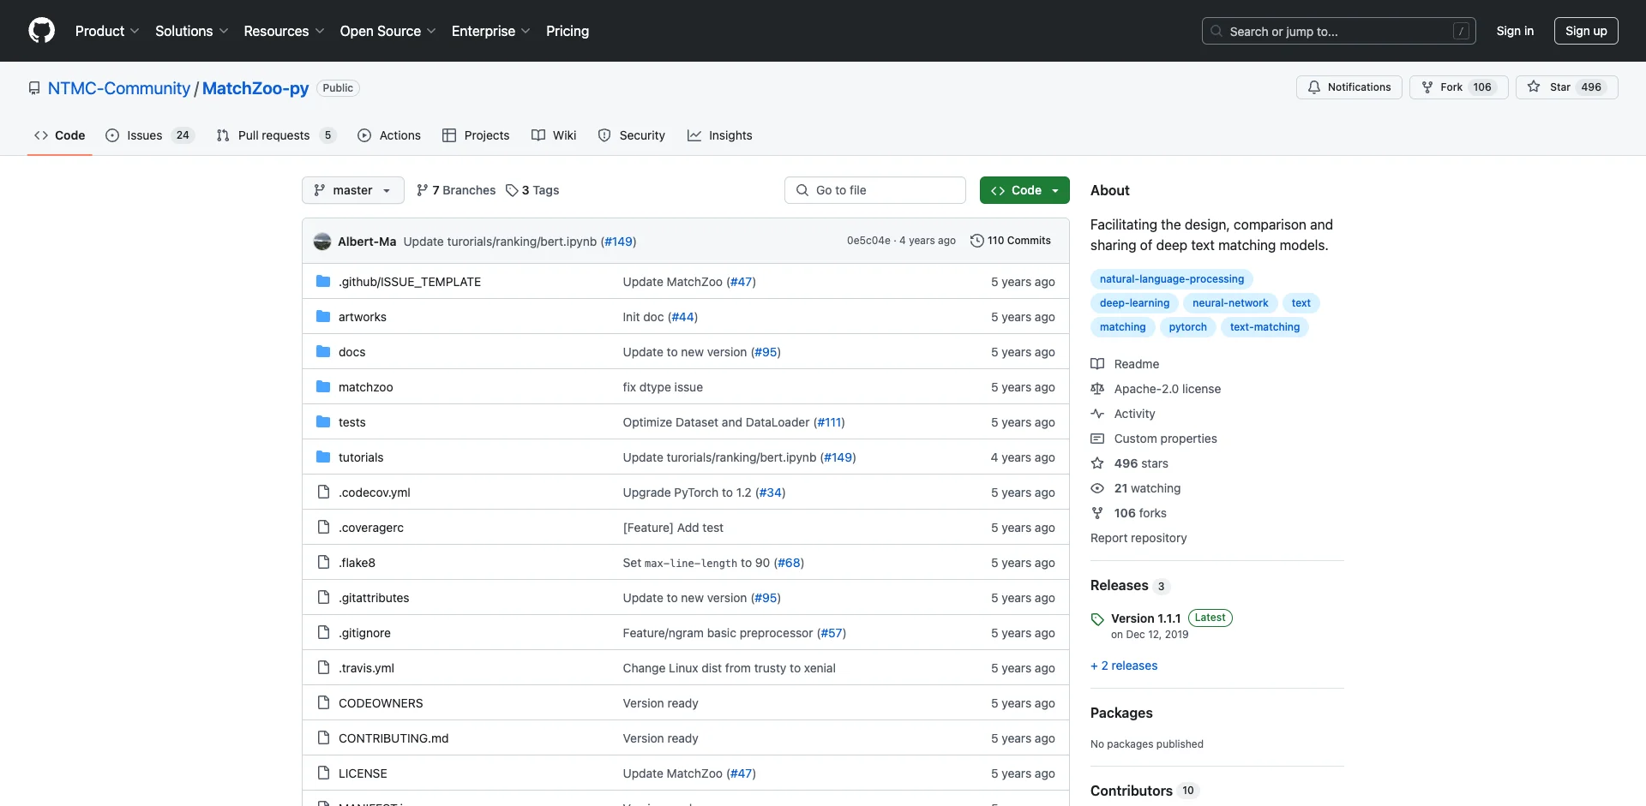The width and height of the screenshot is (1646, 806).
Task: Click the release tag icon next to Version 1.1.1
Action: (1097, 619)
